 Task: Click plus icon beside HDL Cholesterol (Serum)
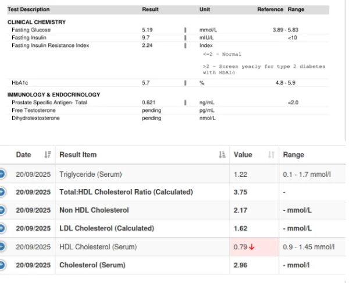pyautogui.click(x=2, y=246)
